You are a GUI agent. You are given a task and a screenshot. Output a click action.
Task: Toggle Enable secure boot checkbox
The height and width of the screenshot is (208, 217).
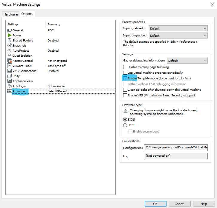(130, 131)
